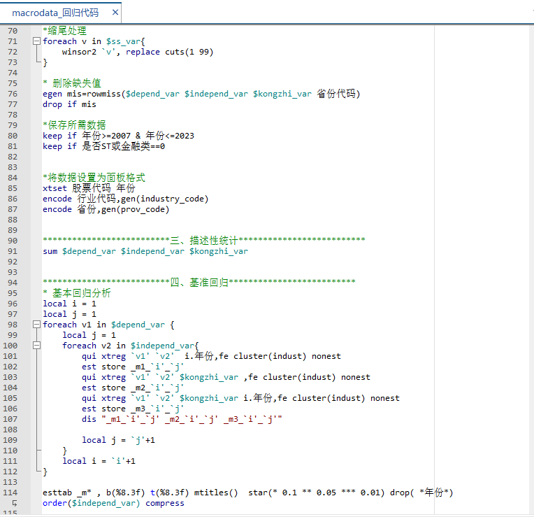Click the egen mis=rowmiss line
This screenshot has width=534, height=517.
click(x=201, y=94)
